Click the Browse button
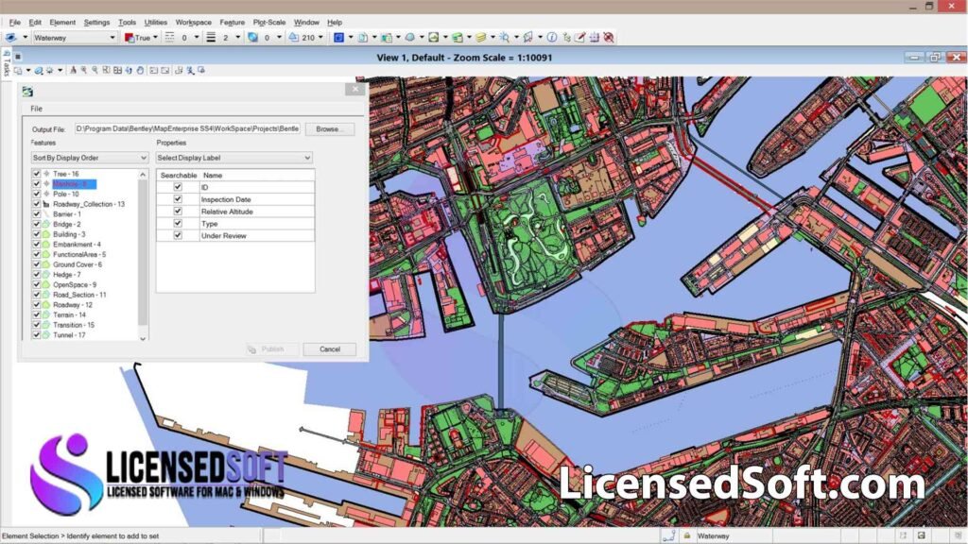This screenshot has width=968, height=544. [330, 128]
